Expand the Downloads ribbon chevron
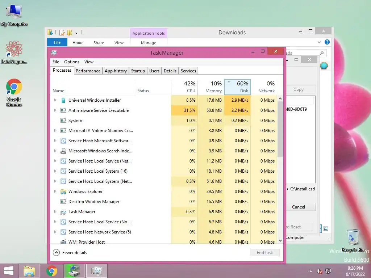371x278 pixels. [x=319, y=42]
